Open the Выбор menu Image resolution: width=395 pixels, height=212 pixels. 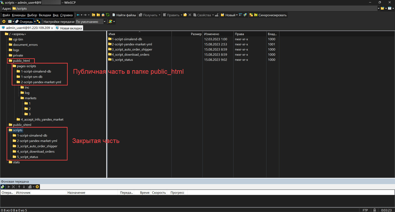32,15
